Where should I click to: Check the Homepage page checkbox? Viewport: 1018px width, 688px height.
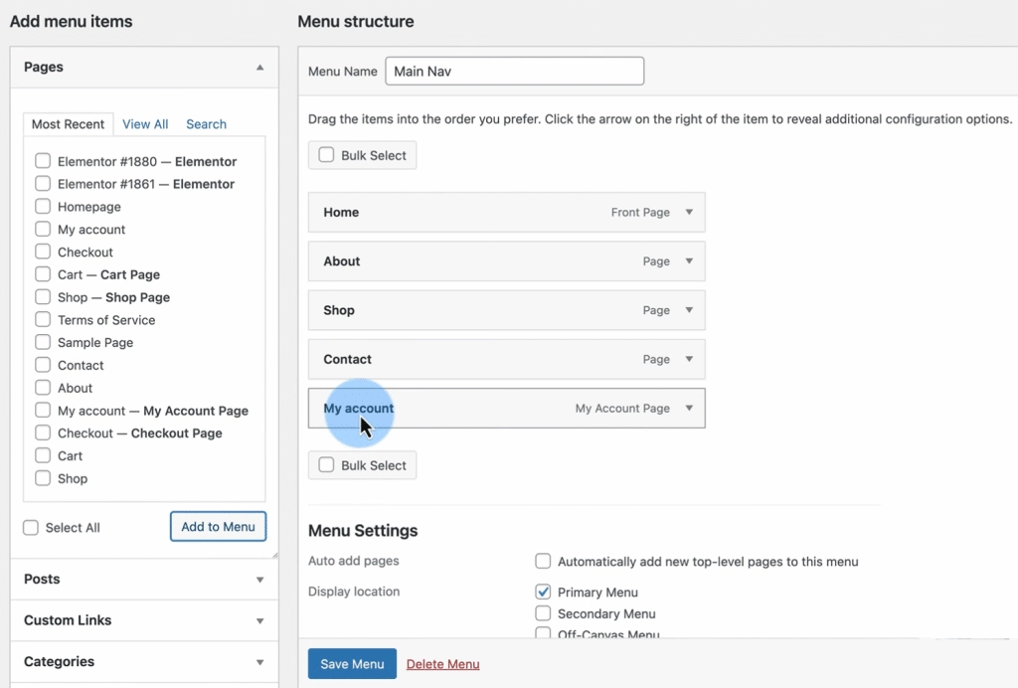pos(43,207)
